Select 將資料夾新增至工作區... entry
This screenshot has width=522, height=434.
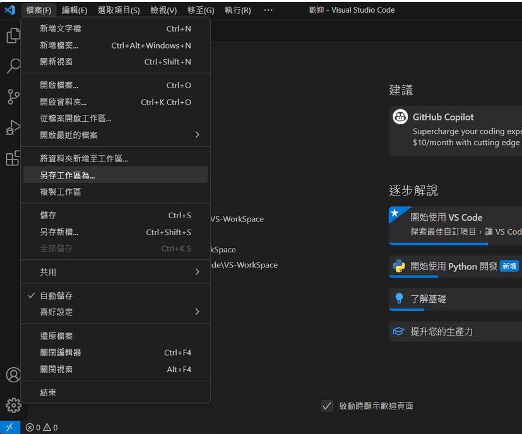(x=116, y=158)
